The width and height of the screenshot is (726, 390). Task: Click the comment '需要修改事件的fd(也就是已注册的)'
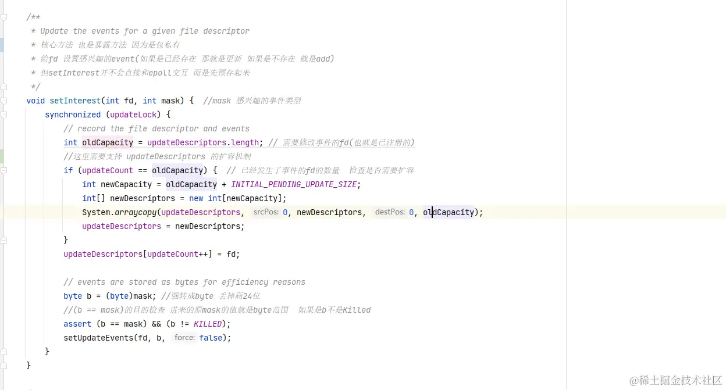(348, 142)
